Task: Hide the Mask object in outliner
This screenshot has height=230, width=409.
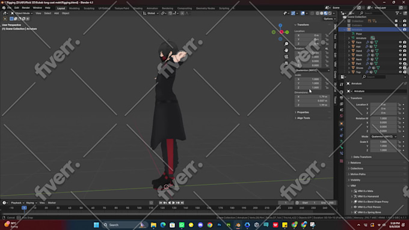Action: [400, 55]
